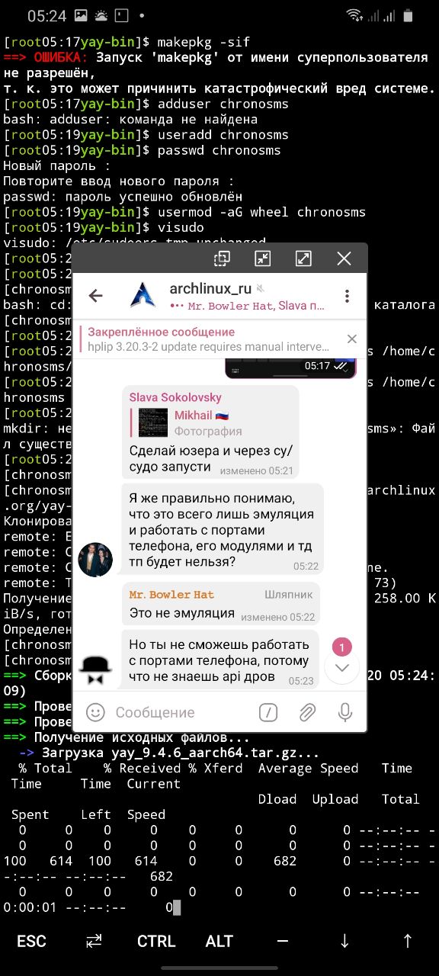
Task: Tap the up arrow terminal key
Action: (x=408, y=941)
